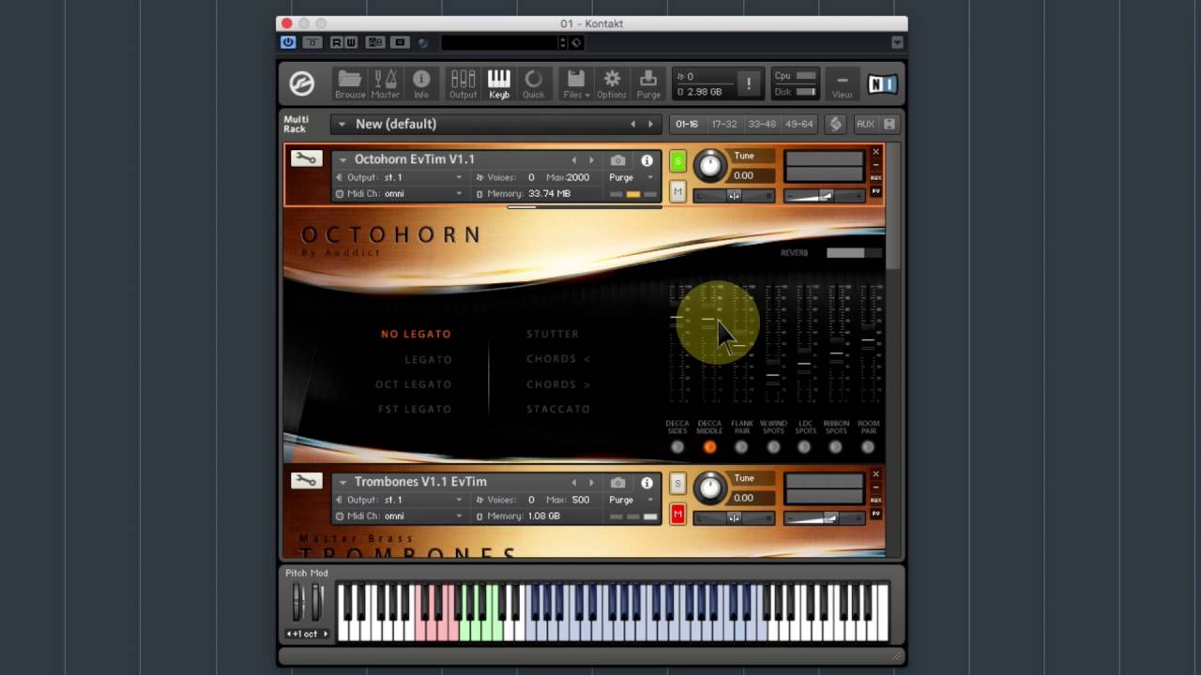Image resolution: width=1201 pixels, height=675 pixels.
Task: Show the AUX sends
Action: click(x=865, y=124)
